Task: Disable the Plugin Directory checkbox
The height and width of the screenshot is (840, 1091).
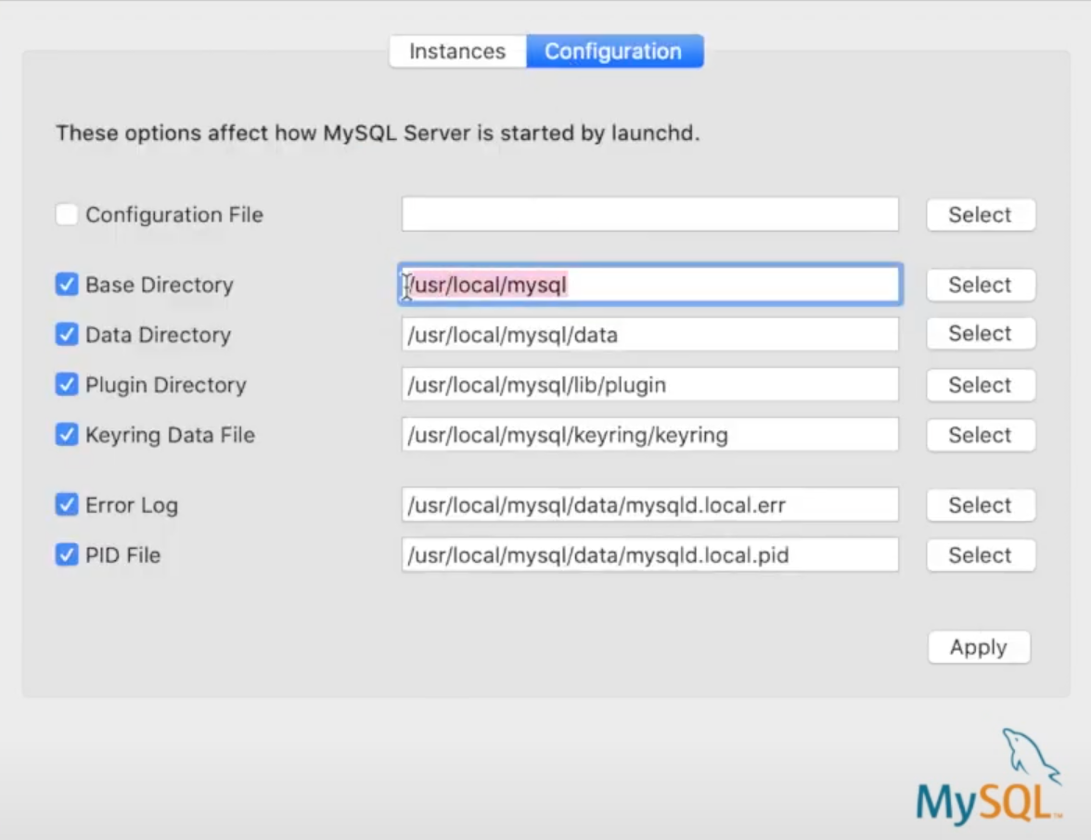Action: pyautogui.click(x=67, y=385)
